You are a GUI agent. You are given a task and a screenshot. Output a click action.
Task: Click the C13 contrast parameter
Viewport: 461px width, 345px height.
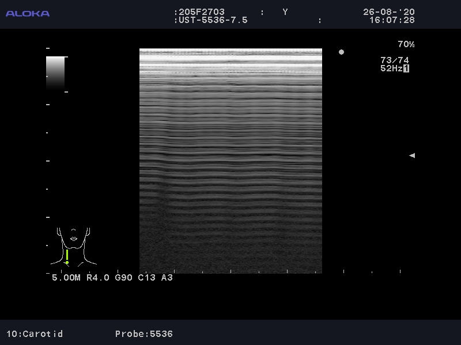[x=147, y=278]
